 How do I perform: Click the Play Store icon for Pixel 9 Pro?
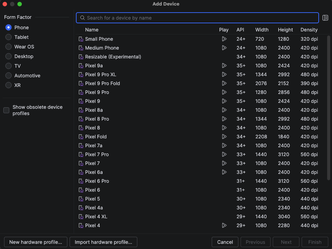[x=224, y=92]
